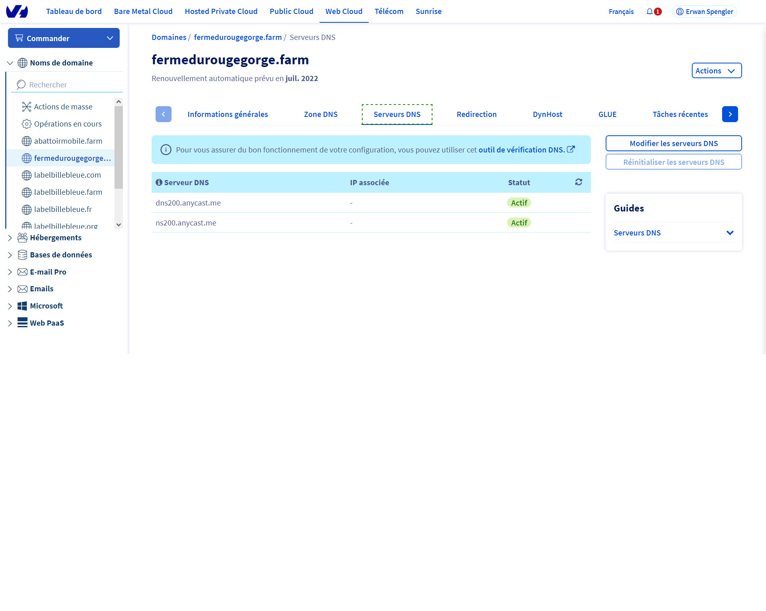
Task: Expand the E-mail Pro section
Action: coord(10,272)
